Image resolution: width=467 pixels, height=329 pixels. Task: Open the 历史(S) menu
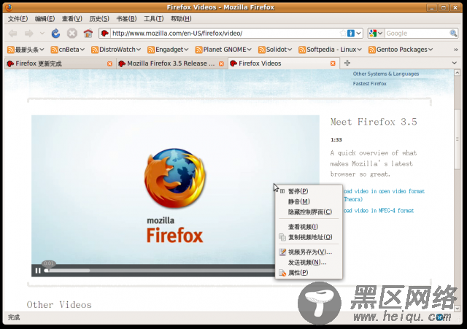pyautogui.click(x=99, y=19)
